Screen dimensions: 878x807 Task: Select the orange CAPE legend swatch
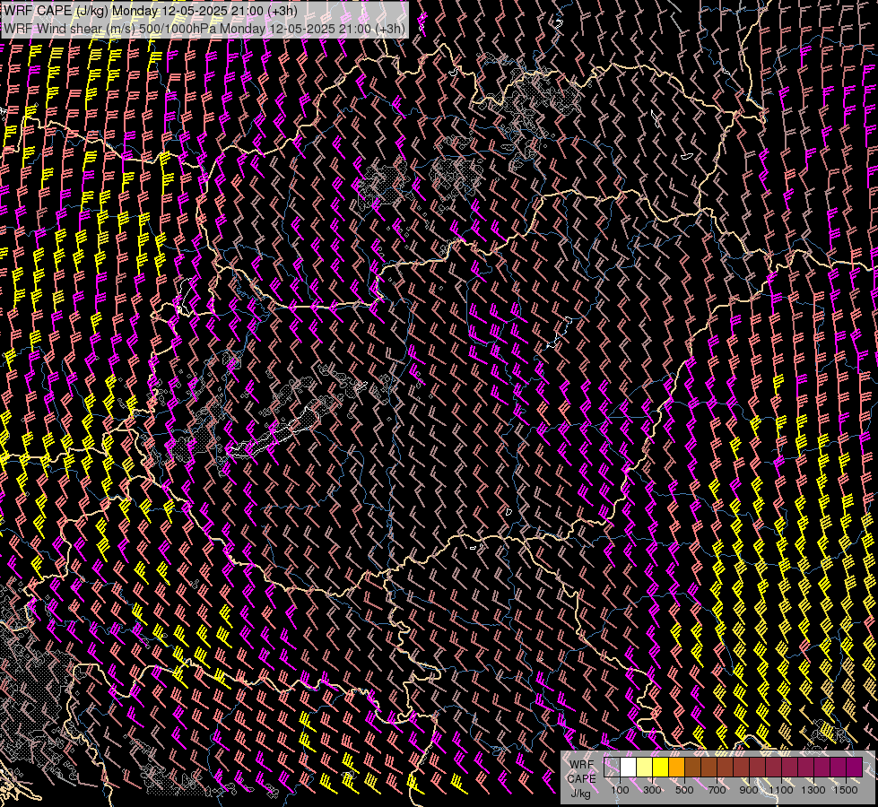coord(677,767)
